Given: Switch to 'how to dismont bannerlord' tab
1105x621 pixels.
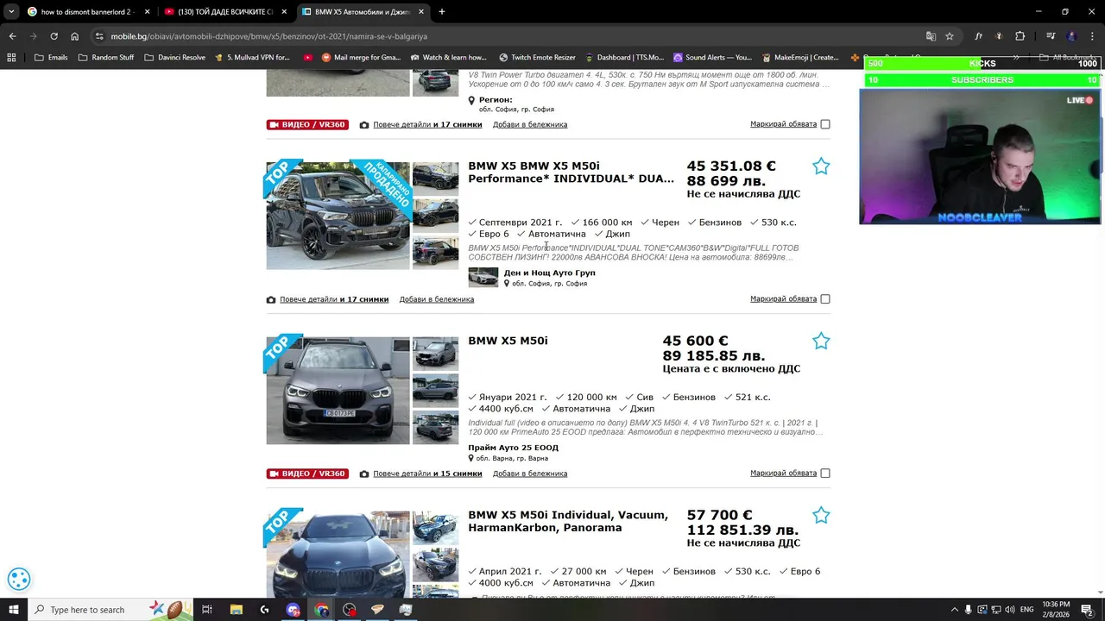Looking at the screenshot, I should [86, 12].
